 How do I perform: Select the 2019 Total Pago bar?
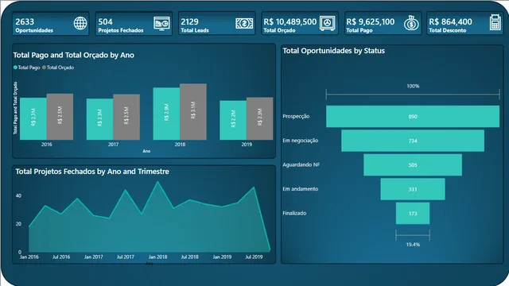pos(233,120)
